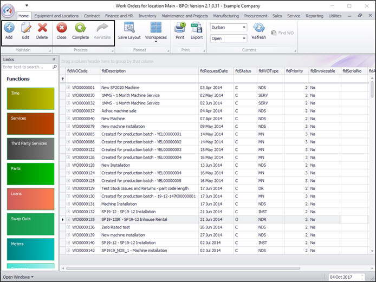Open the Time function tile
This screenshot has width=376, height=282.
click(x=30, y=98)
